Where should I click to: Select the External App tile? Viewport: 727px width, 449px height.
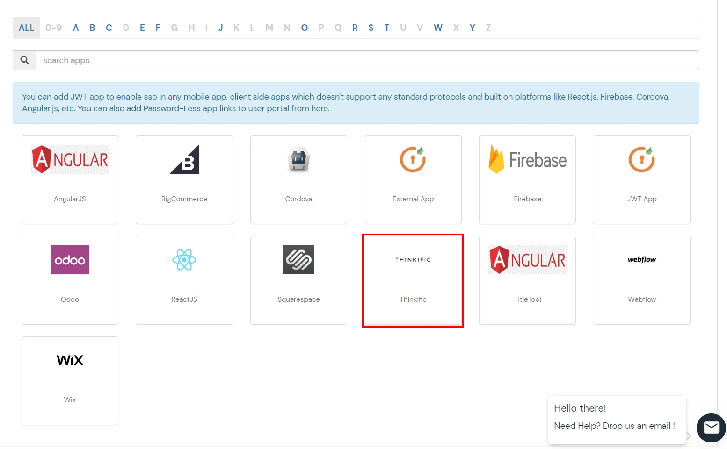click(413, 180)
